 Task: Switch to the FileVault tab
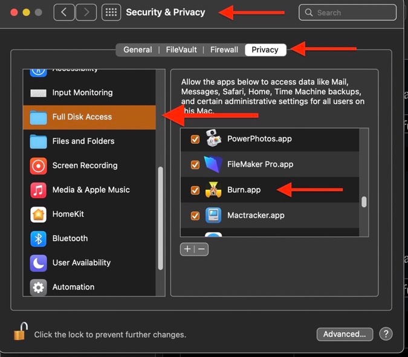[181, 50]
